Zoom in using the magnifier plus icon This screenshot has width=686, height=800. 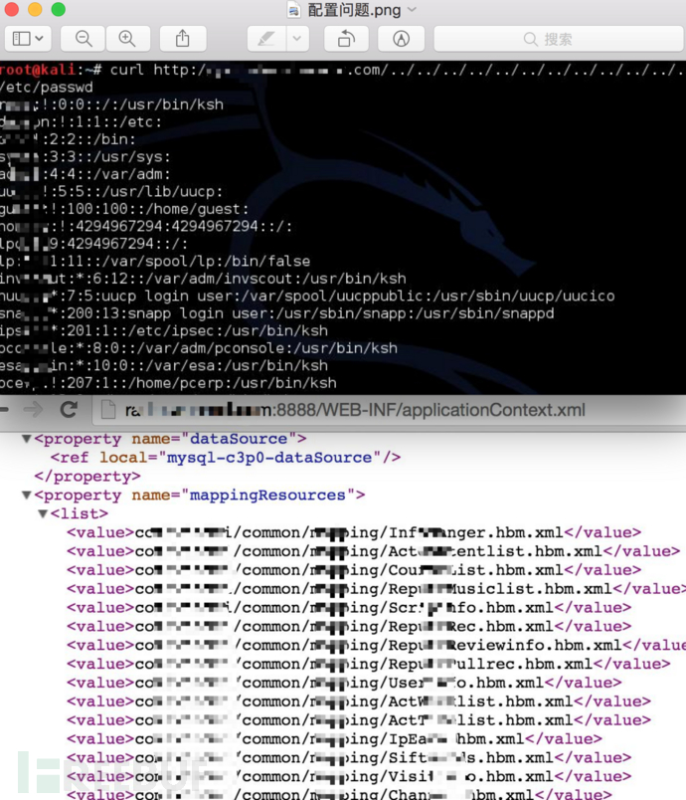[x=127, y=39]
